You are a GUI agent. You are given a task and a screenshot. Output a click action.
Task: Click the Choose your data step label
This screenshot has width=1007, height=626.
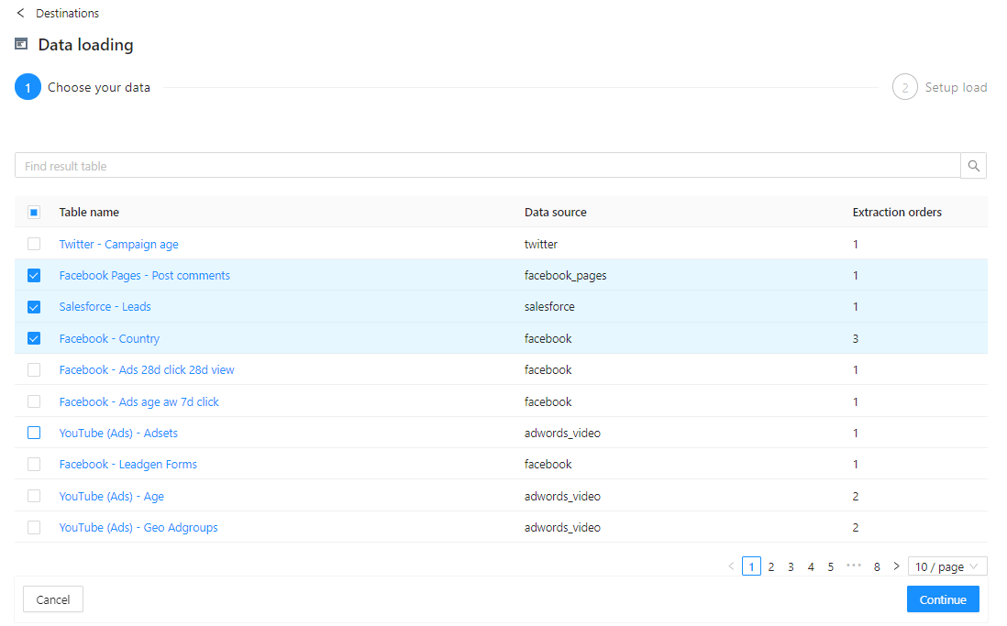coord(99,87)
